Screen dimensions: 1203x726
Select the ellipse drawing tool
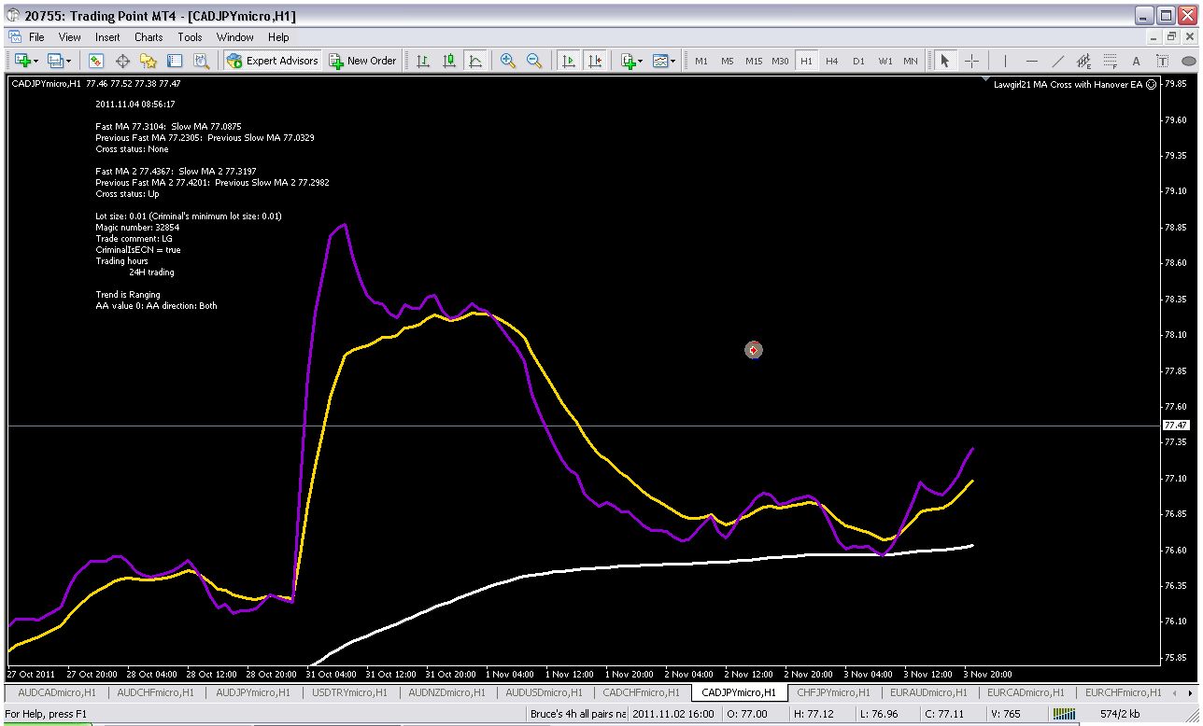click(x=1189, y=61)
